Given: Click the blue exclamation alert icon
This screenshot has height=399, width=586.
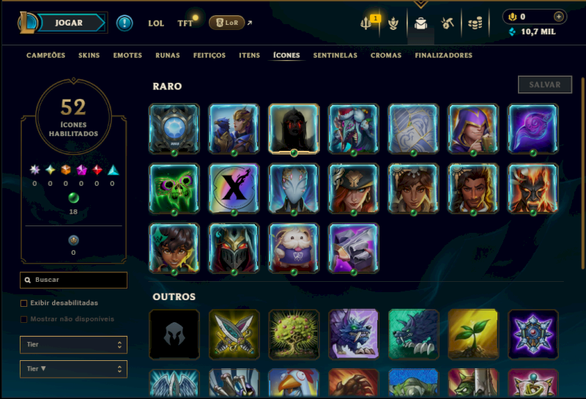Looking at the screenshot, I should [125, 23].
